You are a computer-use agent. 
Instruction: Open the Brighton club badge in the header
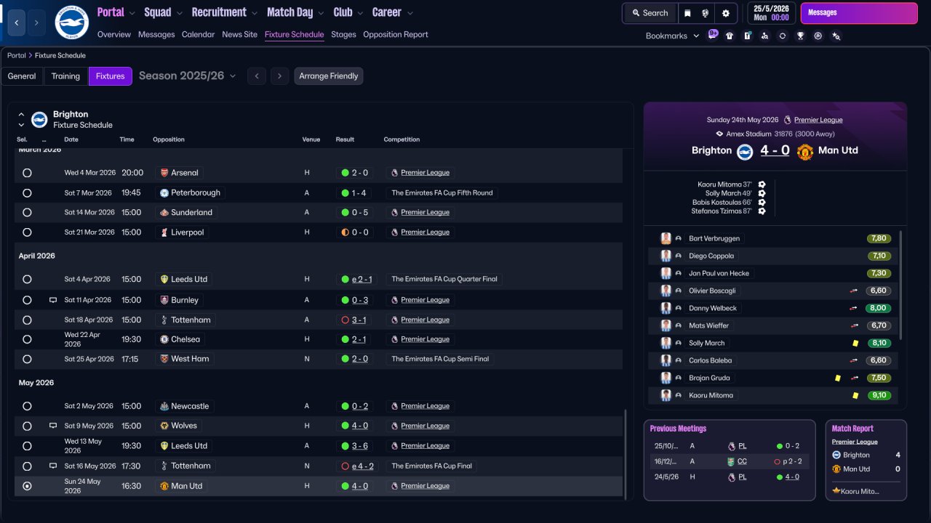71,23
